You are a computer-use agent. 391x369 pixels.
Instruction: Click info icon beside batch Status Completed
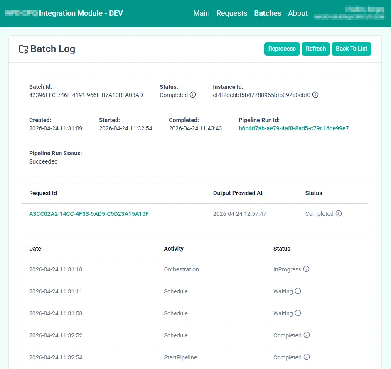click(193, 95)
